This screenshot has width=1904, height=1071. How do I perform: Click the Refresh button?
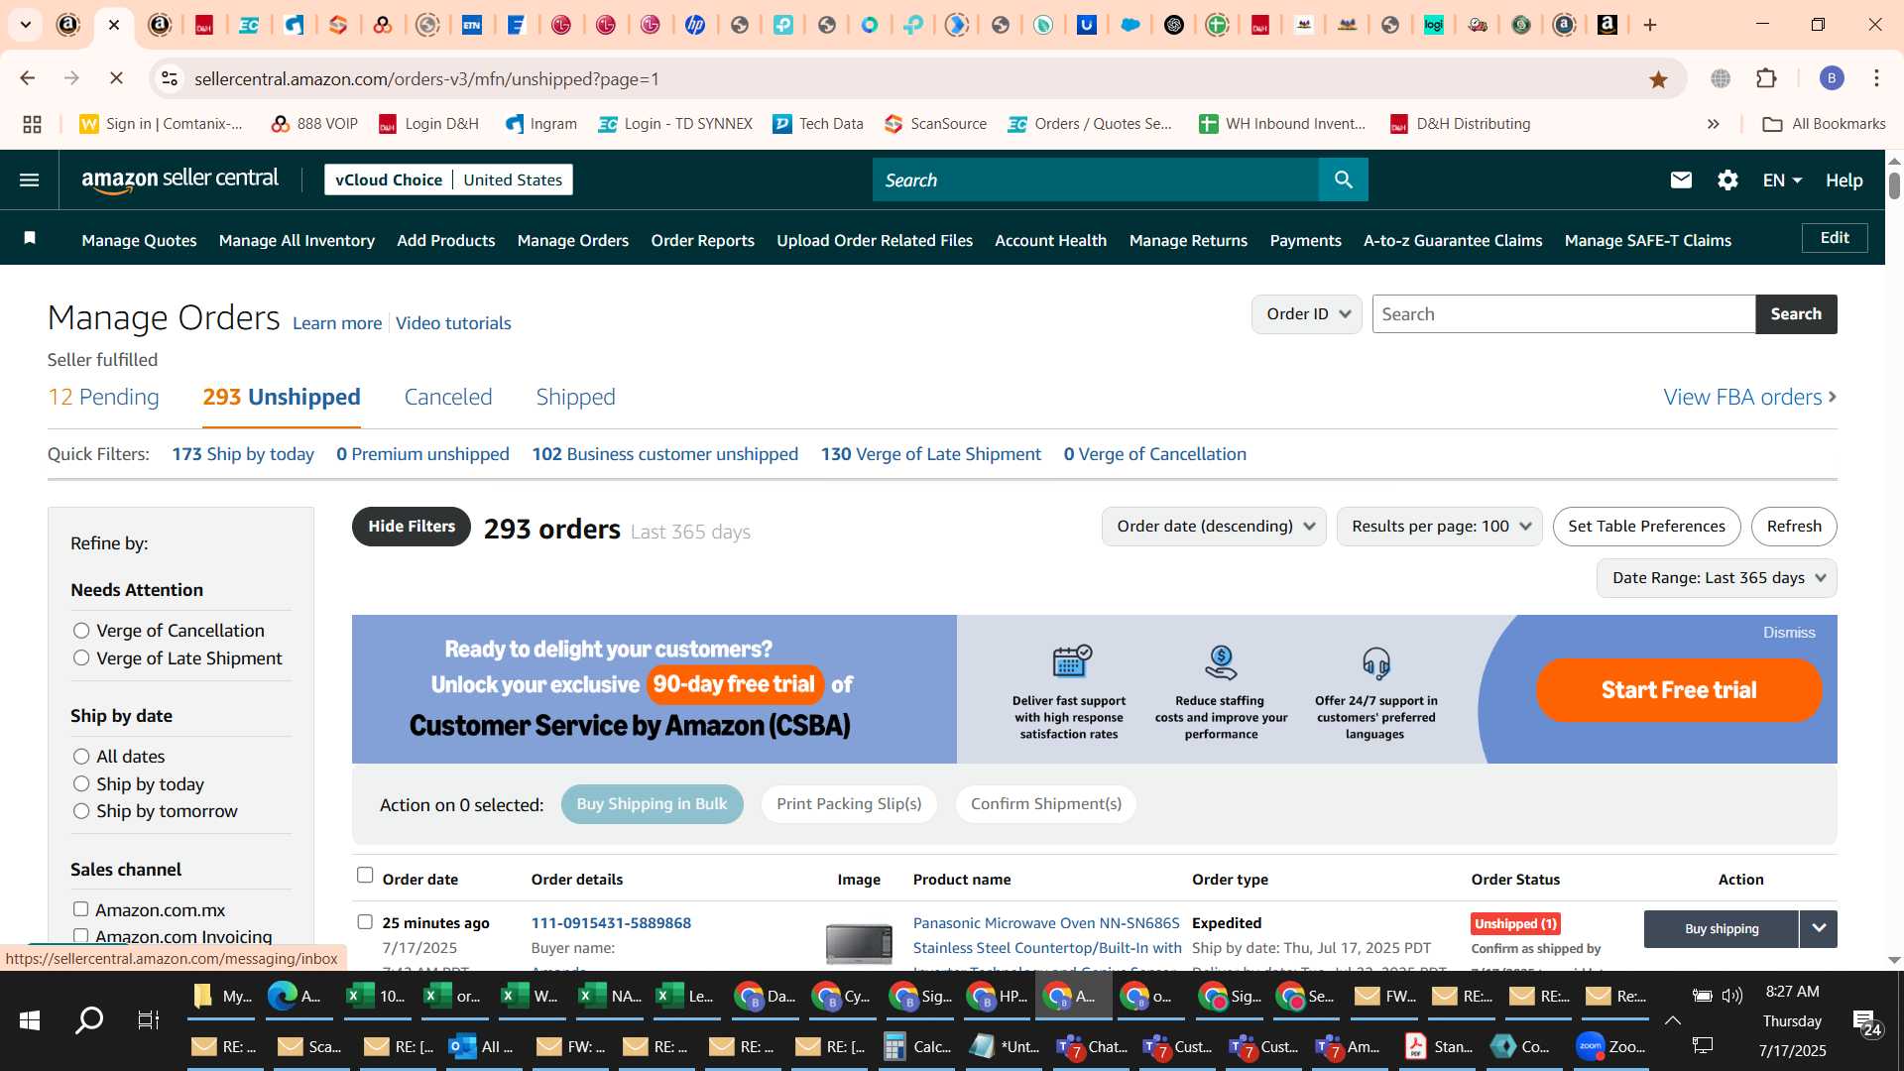[1794, 527]
